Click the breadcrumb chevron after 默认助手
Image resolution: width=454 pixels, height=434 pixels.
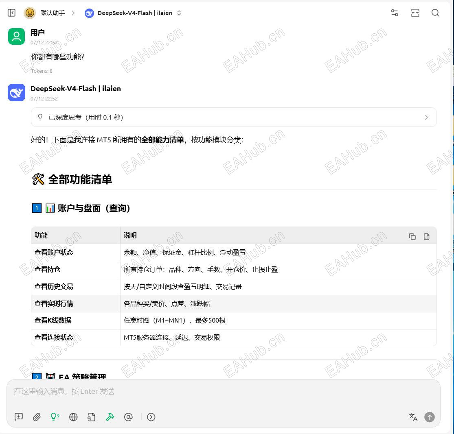[x=73, y=13]
